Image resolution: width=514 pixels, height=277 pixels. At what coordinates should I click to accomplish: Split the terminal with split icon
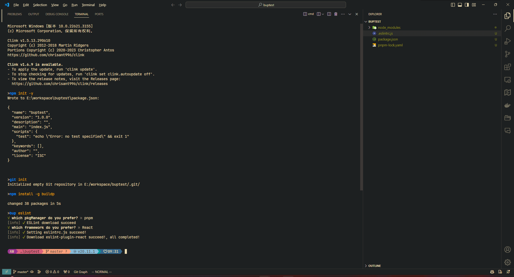(329, 14)
